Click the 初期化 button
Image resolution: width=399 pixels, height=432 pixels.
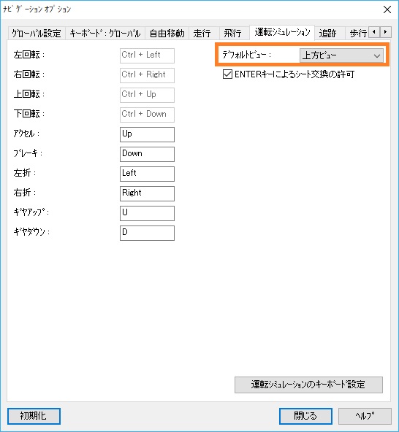pos(34,416)
